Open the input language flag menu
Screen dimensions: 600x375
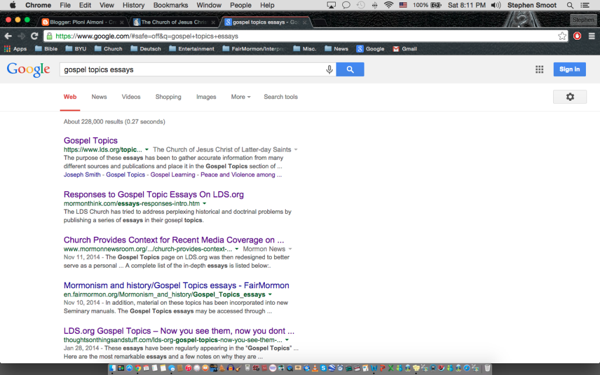[x=403, y=5]
